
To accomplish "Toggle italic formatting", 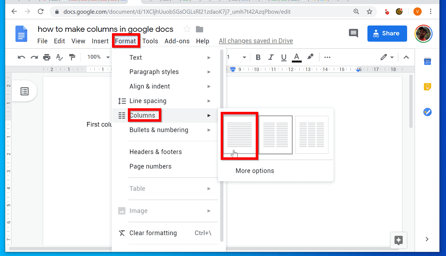I will 271,57.
